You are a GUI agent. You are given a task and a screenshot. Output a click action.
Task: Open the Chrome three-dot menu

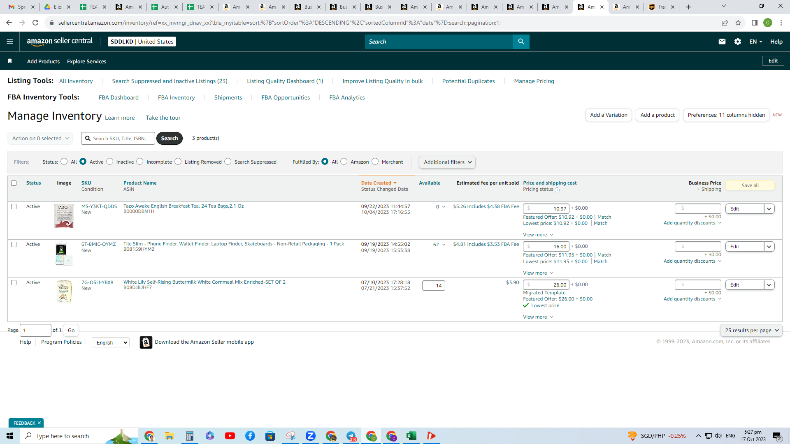click(x=781, y=23)
